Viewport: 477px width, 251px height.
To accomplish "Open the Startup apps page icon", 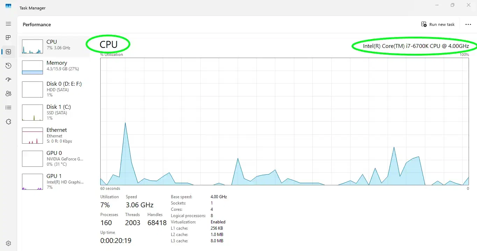I will (8, 80).
